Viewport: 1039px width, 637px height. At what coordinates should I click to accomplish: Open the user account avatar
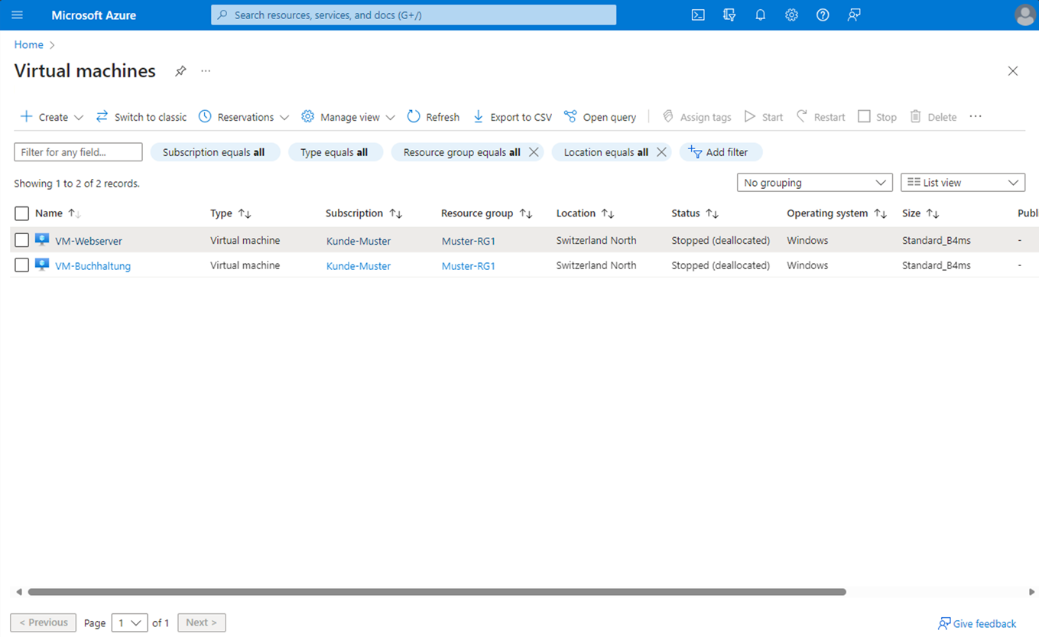[x=1024, y=15]
